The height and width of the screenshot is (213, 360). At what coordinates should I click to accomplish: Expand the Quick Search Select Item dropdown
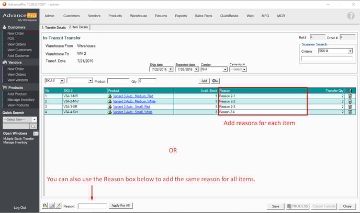pos(34,120)
